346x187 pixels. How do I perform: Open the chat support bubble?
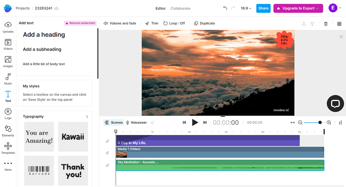pyautogui.click(x=335, y=104)
